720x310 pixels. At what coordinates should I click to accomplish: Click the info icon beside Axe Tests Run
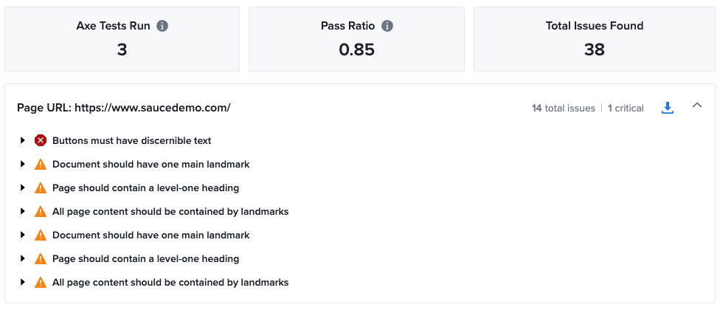point(162,26)
